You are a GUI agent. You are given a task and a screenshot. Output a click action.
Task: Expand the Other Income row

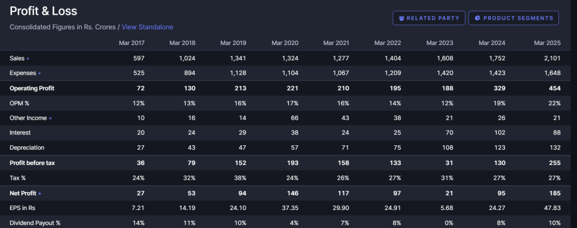(x=50, y=118)
